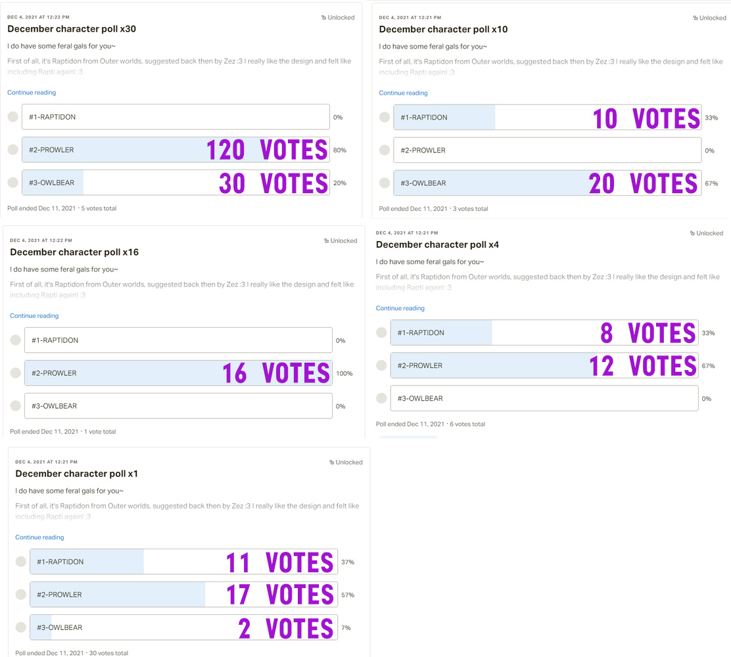Open the December character poll x1 title
731x657 pixels.
(x=77, y=474)
